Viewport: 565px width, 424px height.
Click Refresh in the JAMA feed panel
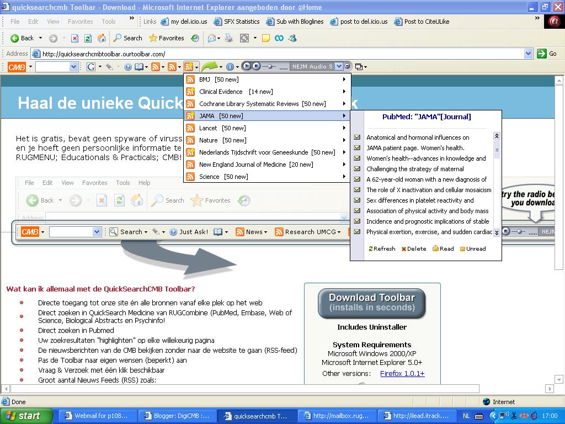pos(382,249)
